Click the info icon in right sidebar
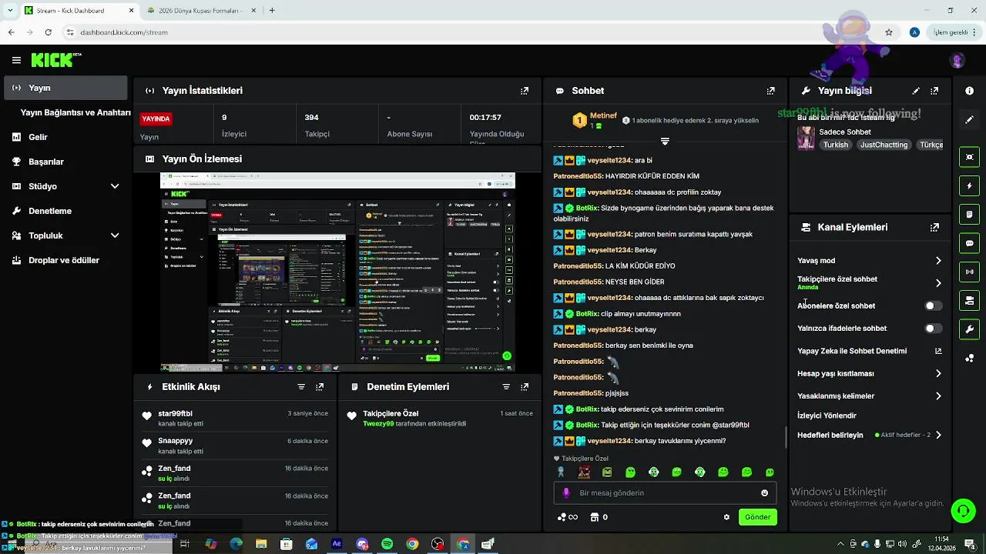This screenshot has width=986, height=554. 969,91
